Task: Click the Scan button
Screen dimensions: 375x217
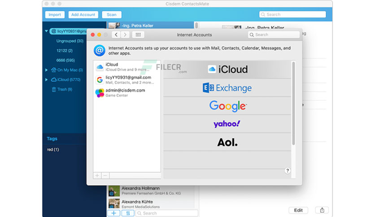Action: [111, 15]
